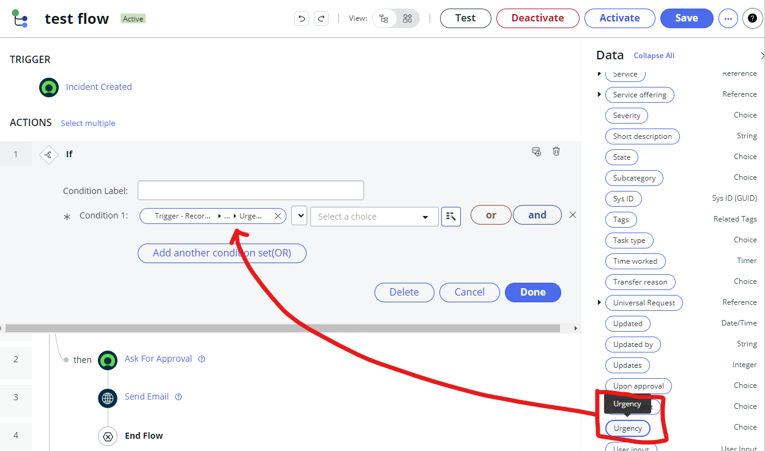
Task: Click Add another condition set(OR)
Action: (222, 253)
